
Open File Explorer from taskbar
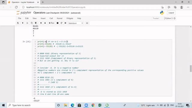tap(65, 105)
